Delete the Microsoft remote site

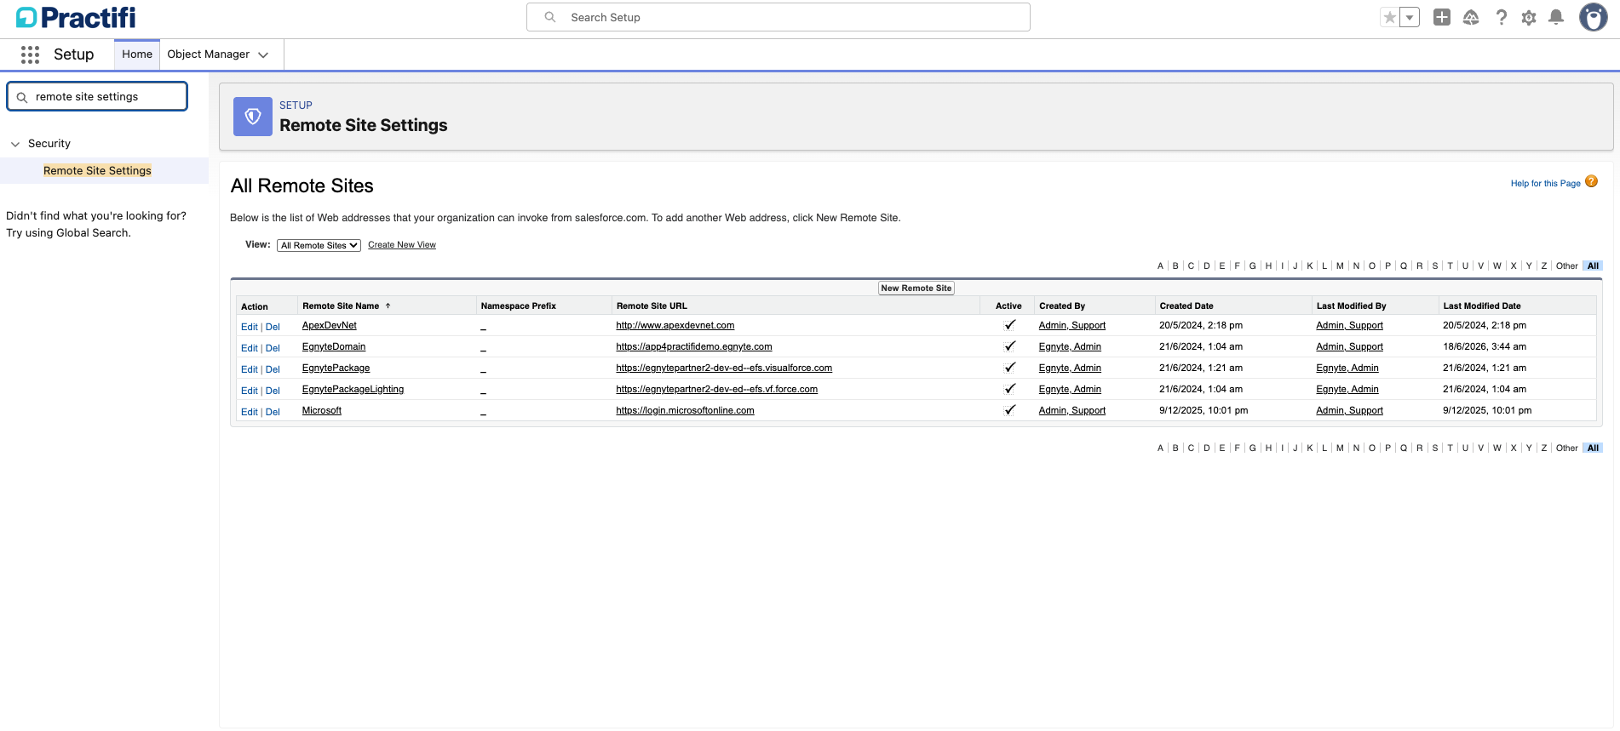tap(273, 412)
